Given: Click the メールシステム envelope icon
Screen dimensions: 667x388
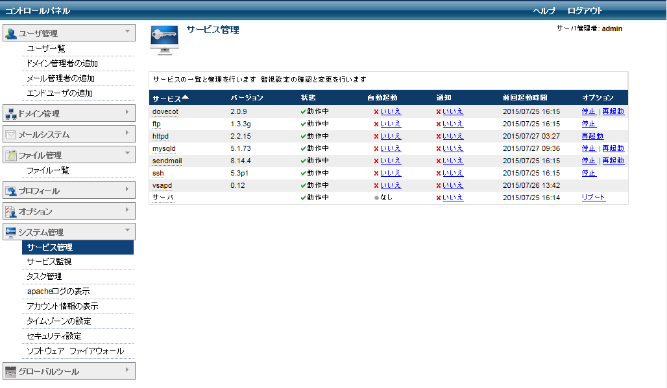Looking at the screenshot, I should tap(10, 135).
